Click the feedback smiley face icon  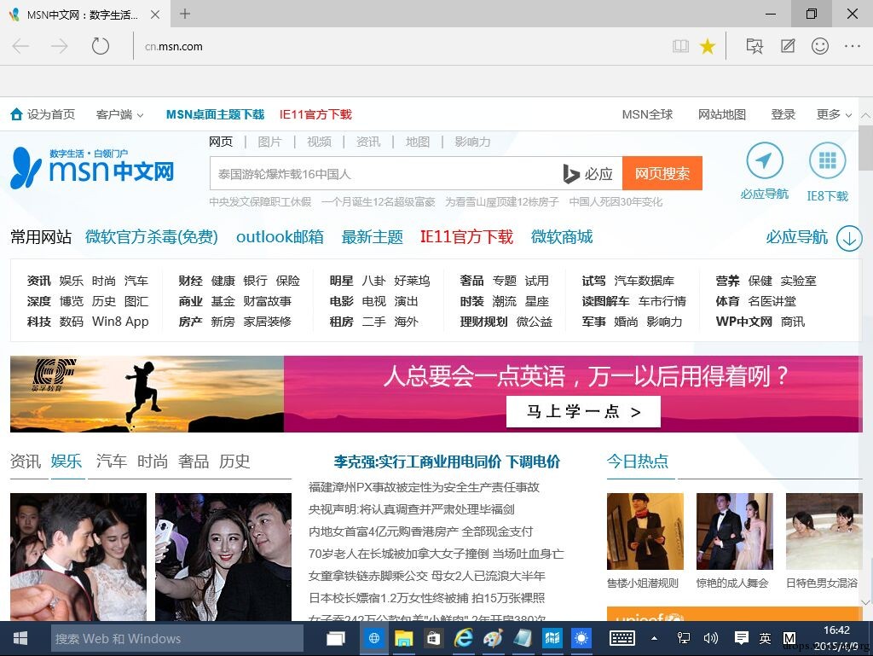click(x=820, y=46)
